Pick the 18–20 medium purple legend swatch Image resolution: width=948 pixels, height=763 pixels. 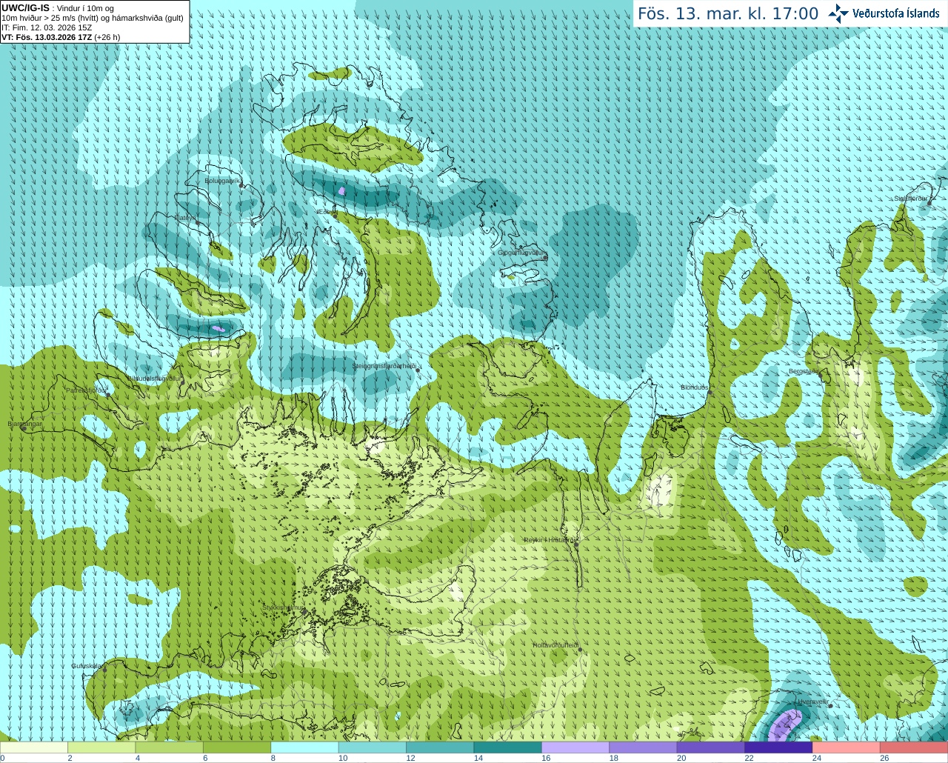643,747
